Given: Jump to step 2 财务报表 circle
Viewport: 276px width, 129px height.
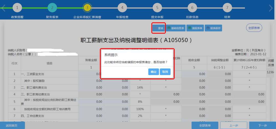Looking at the screenshot, I should point(52,8).
